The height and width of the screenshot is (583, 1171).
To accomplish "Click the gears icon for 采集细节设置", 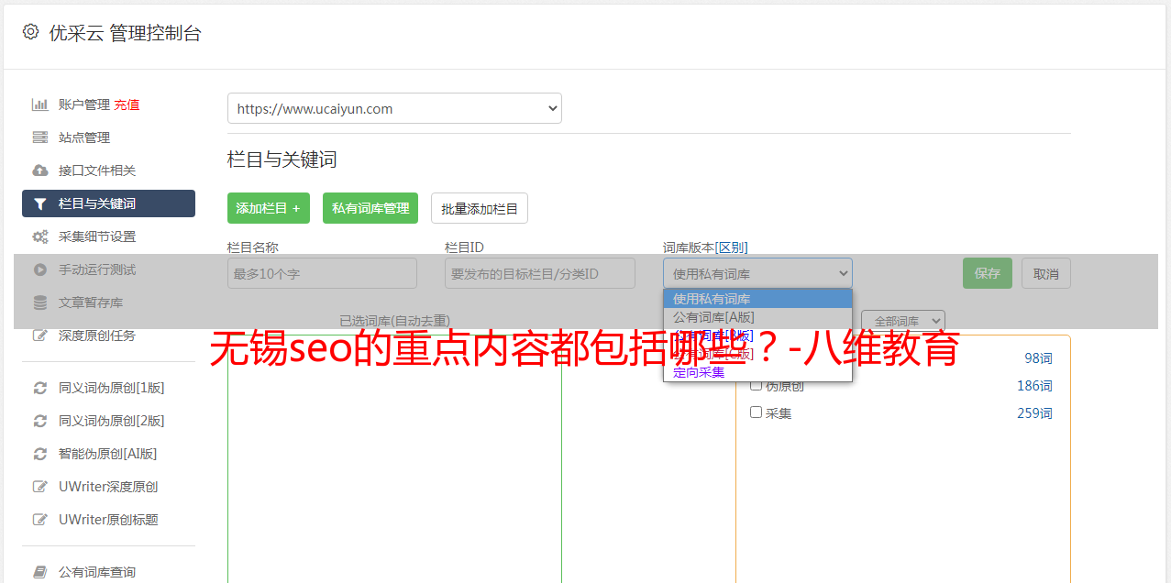I will tap(39, 236).
